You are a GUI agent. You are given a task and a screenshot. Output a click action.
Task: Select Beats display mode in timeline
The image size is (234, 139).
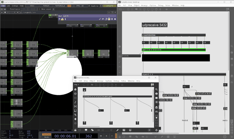tap(47, 137)
